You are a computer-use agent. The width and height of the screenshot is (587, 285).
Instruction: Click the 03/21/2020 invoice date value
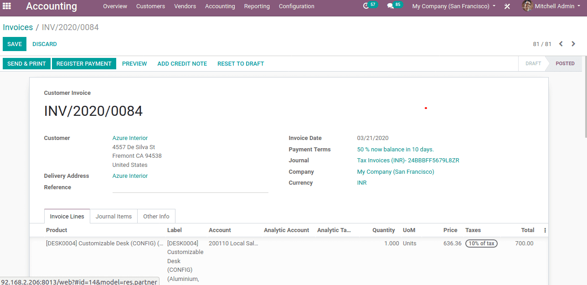(373, 138)
